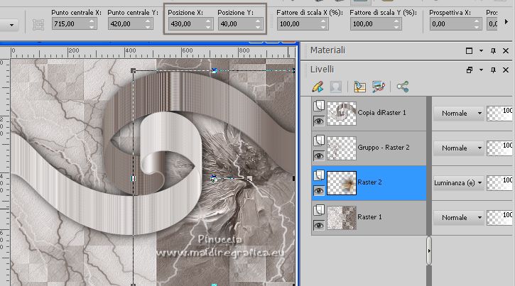Expand more tool options via the right arrow
This screenshot has height=286, width=515.
[x=506, y=22]
